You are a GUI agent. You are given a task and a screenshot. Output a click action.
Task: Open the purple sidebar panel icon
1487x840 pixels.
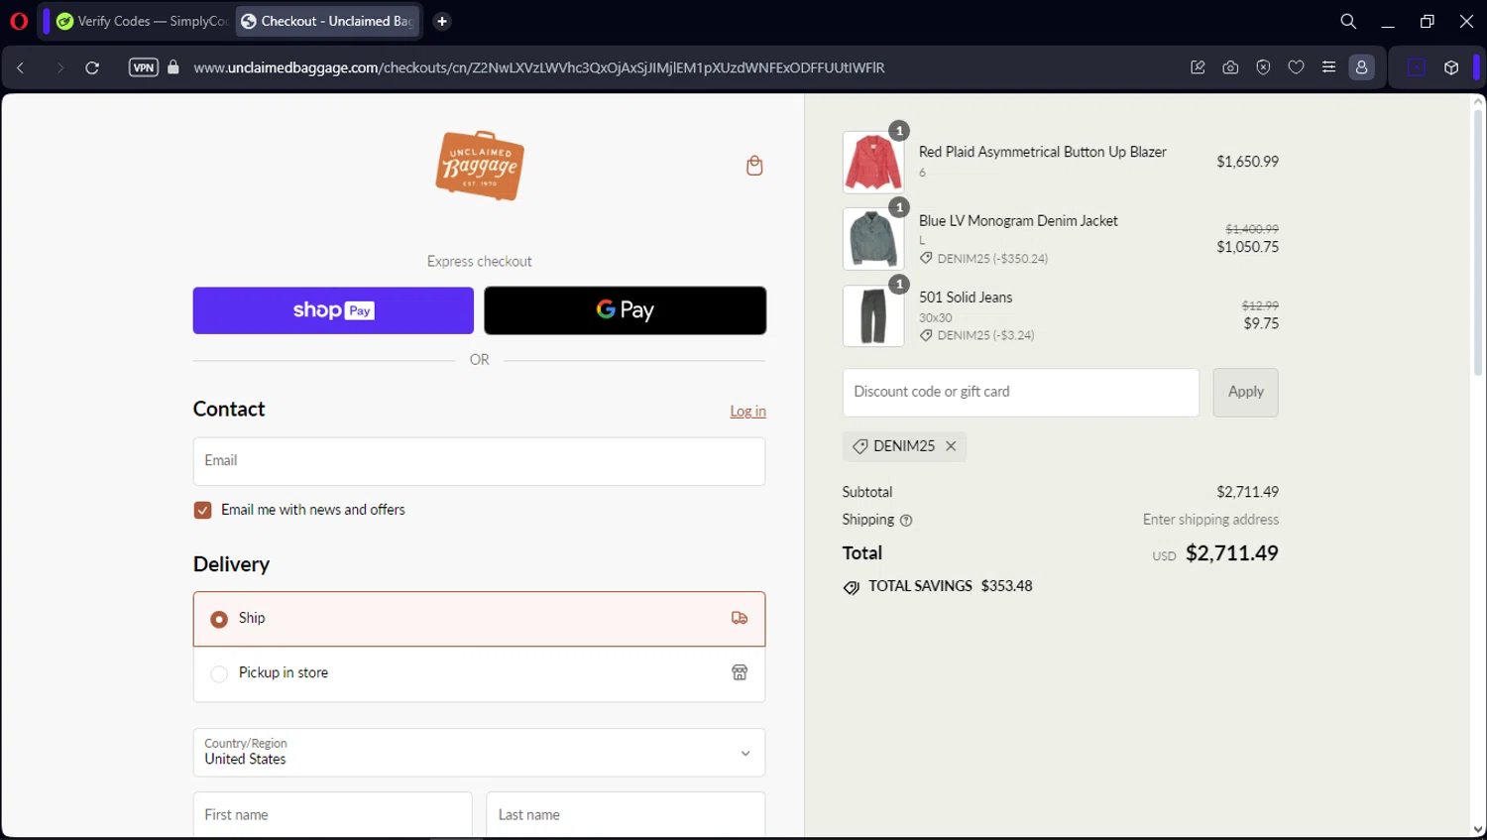tap(1417, 67)
